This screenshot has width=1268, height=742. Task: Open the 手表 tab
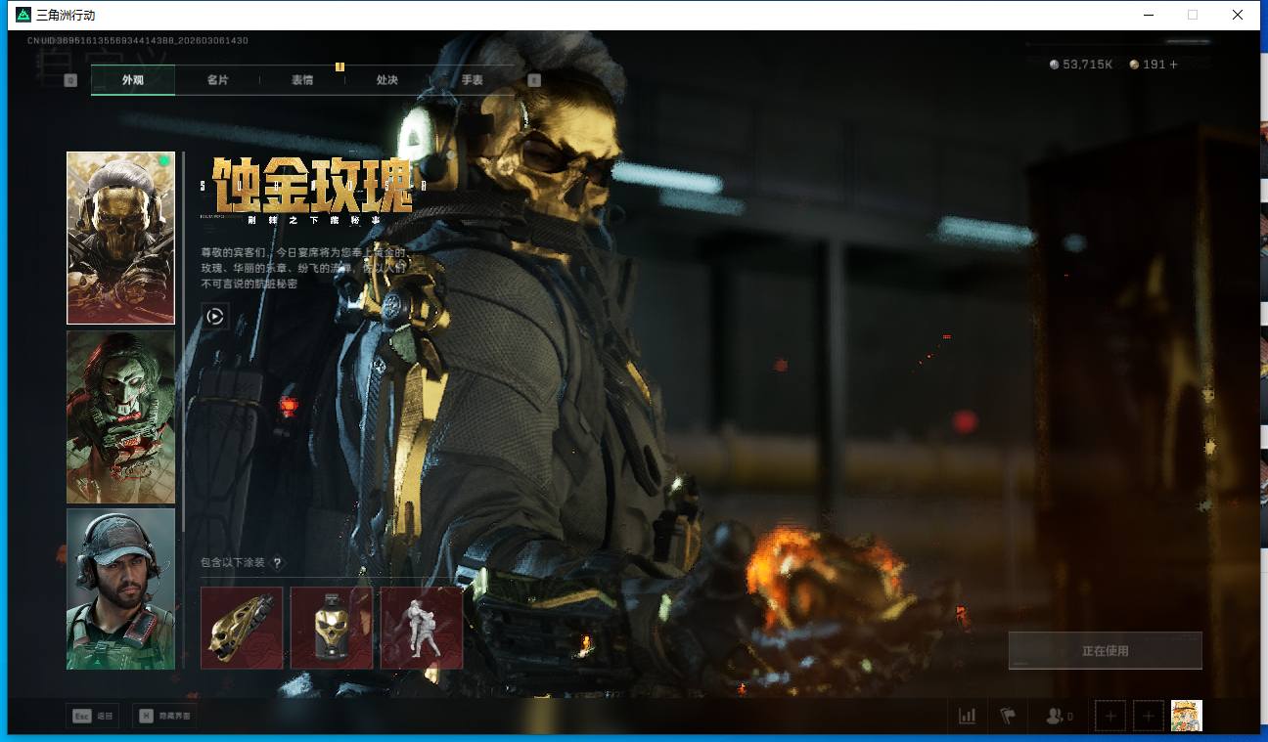click(x=473, y=80)
